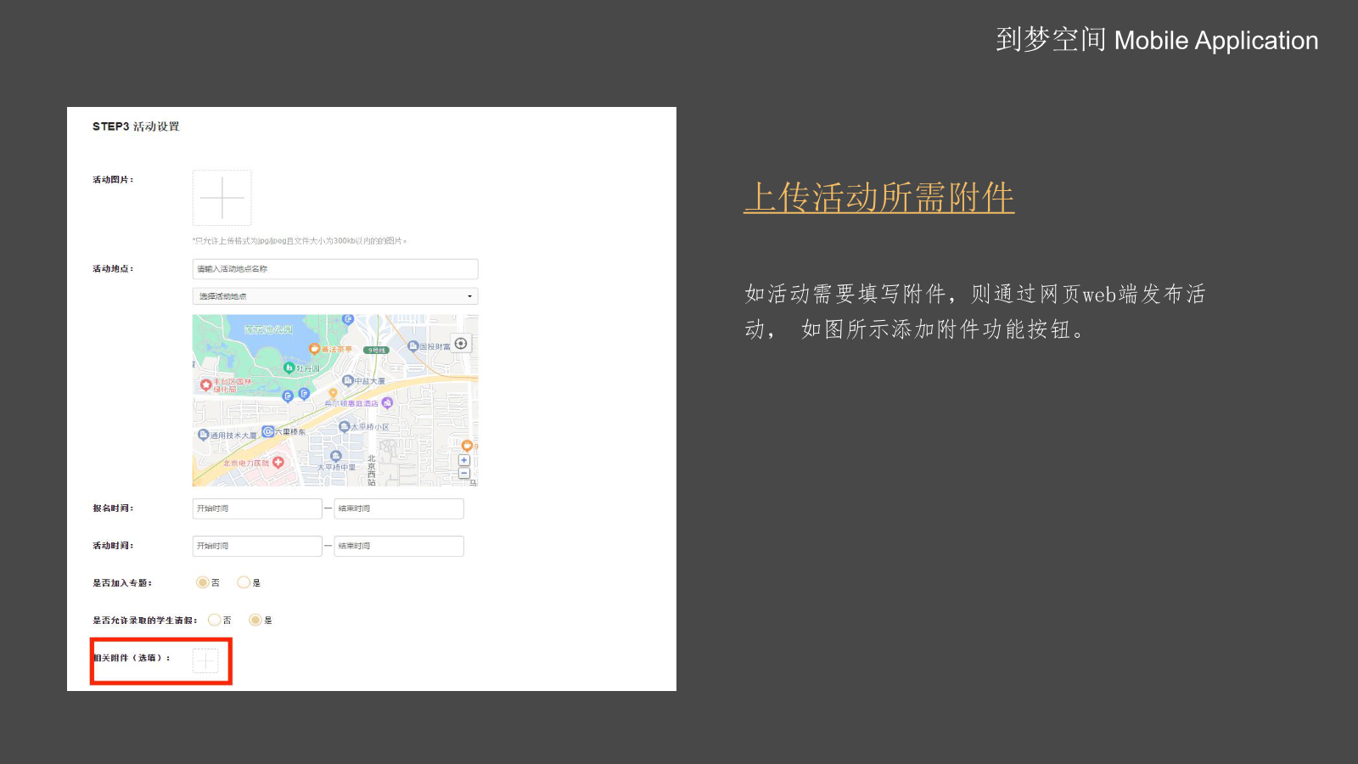This screenshot has width=1358, height=764.
Task: Pick the 太平桥中里 marker on the map
Action: (x=336, y=457)
